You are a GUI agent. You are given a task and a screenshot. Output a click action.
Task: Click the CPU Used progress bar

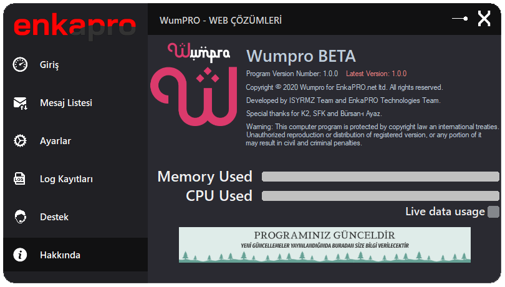tap(380, 196)
